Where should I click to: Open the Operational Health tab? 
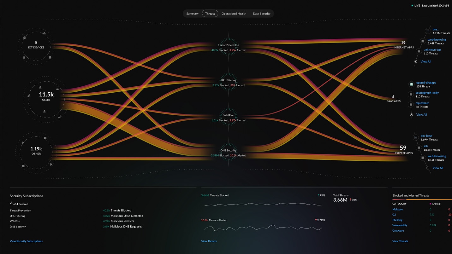234,14
